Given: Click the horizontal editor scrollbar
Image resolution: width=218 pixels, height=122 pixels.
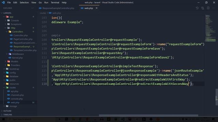Looking at the screenshot, I should (x=149, y=115).
